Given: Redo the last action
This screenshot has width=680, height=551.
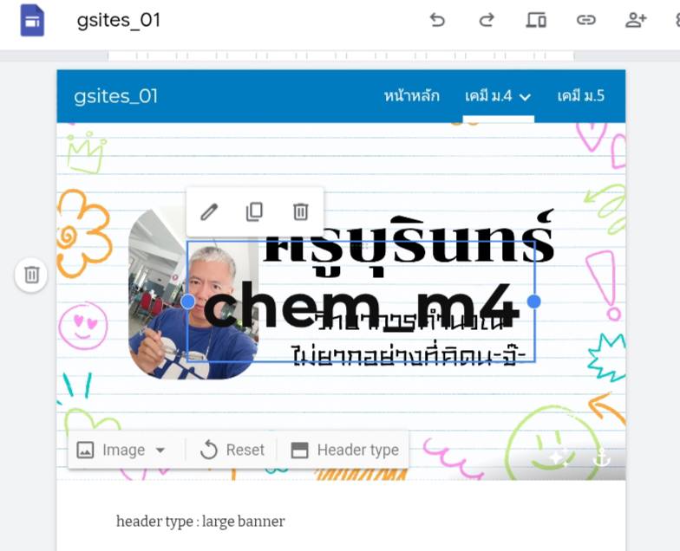Looking at the screenshot, I should [487, 20].
